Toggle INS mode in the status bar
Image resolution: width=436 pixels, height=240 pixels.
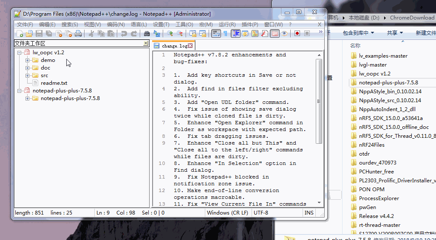309,213
